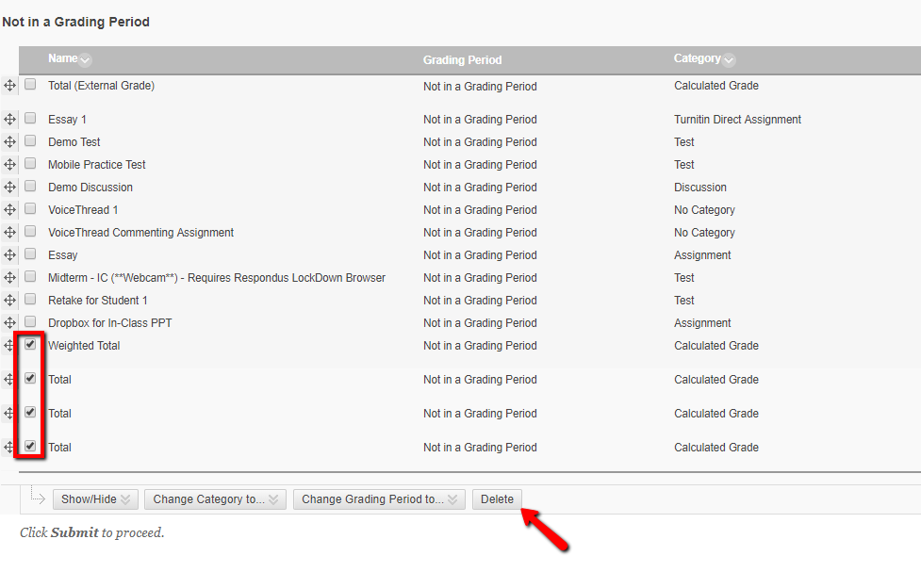This screenshot has width=921, height=572.
Task: Click Turnitin Direct Assignment category cell
Action: tap(737, 120)
